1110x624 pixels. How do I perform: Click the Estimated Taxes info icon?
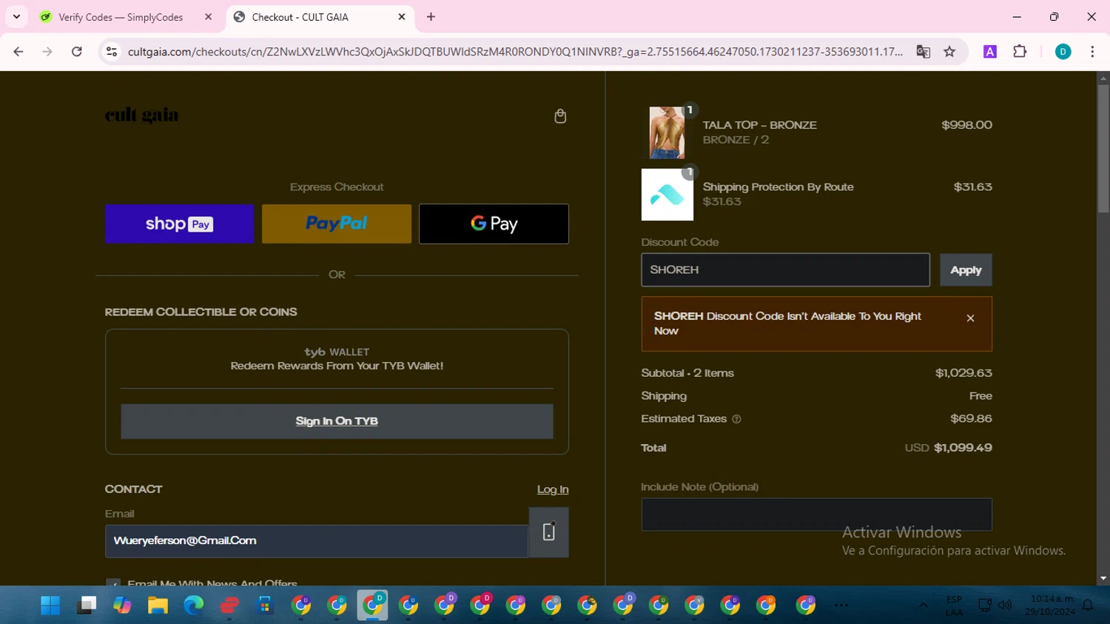tap(736, 419)
